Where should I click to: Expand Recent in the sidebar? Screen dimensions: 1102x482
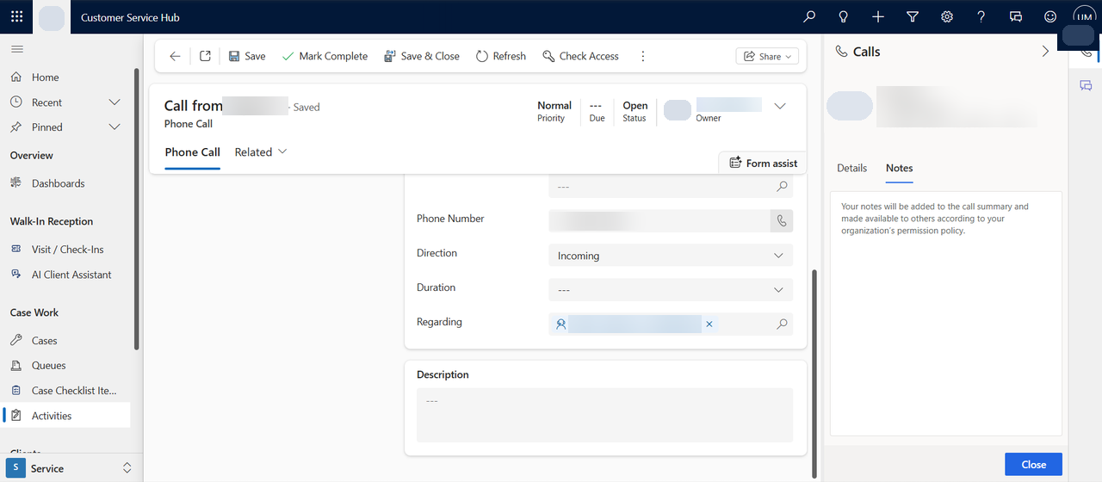coord(114,102)
